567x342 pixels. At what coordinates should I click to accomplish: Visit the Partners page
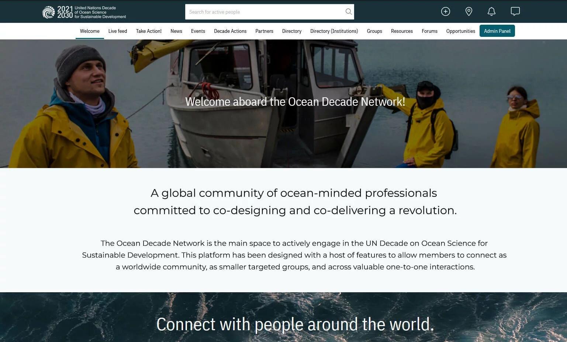coord(264,31)
